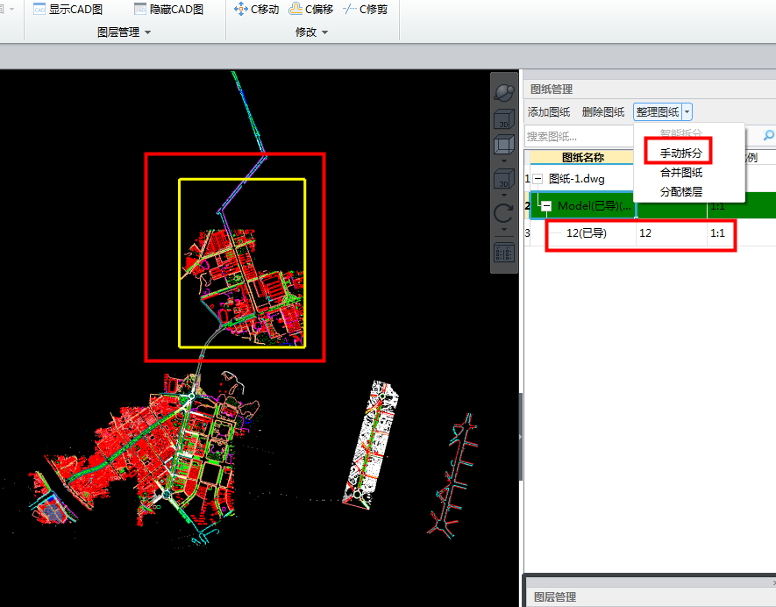776x607 pixels.
Task: Click the 整理图纸 button
Action: [658, 112]
